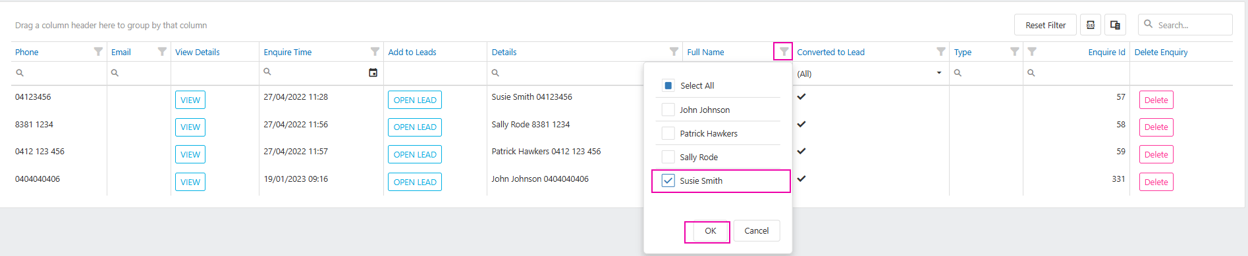
Task: Confirm the filter with OK
Action: pyautogui.click(x=710, y=230)
